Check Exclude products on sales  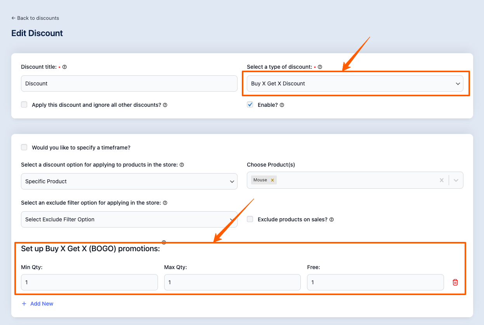250,219
